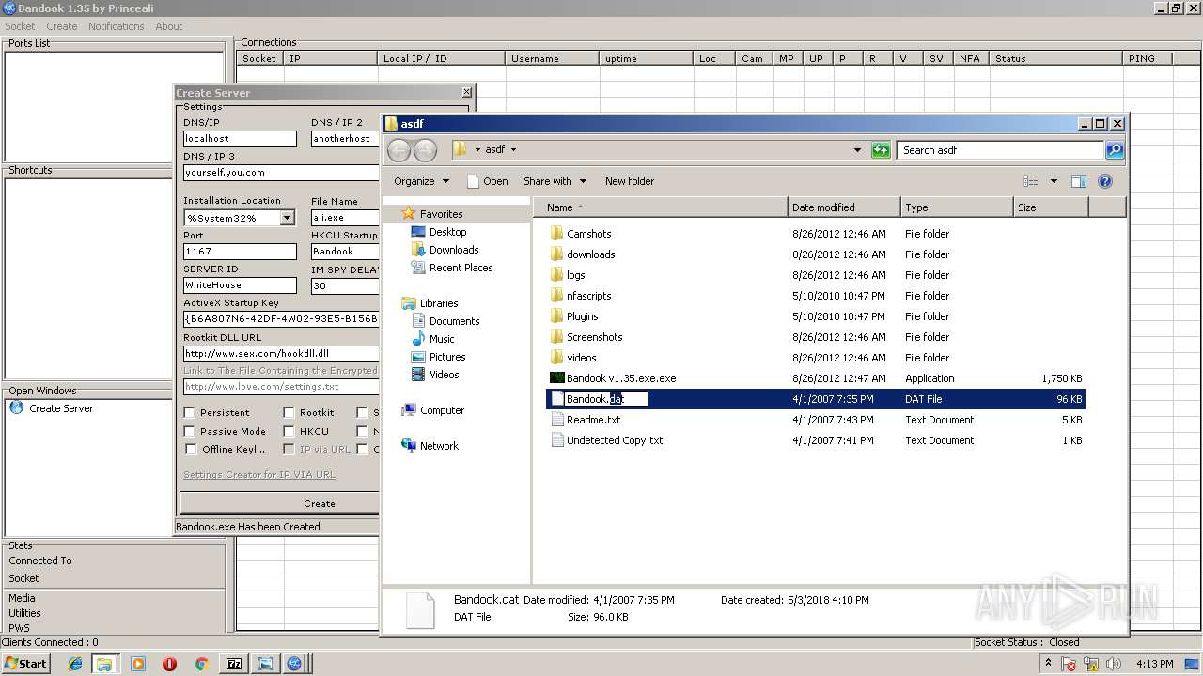Sort files by Name column header
The image size is (1203, 676).
(661, 207)
